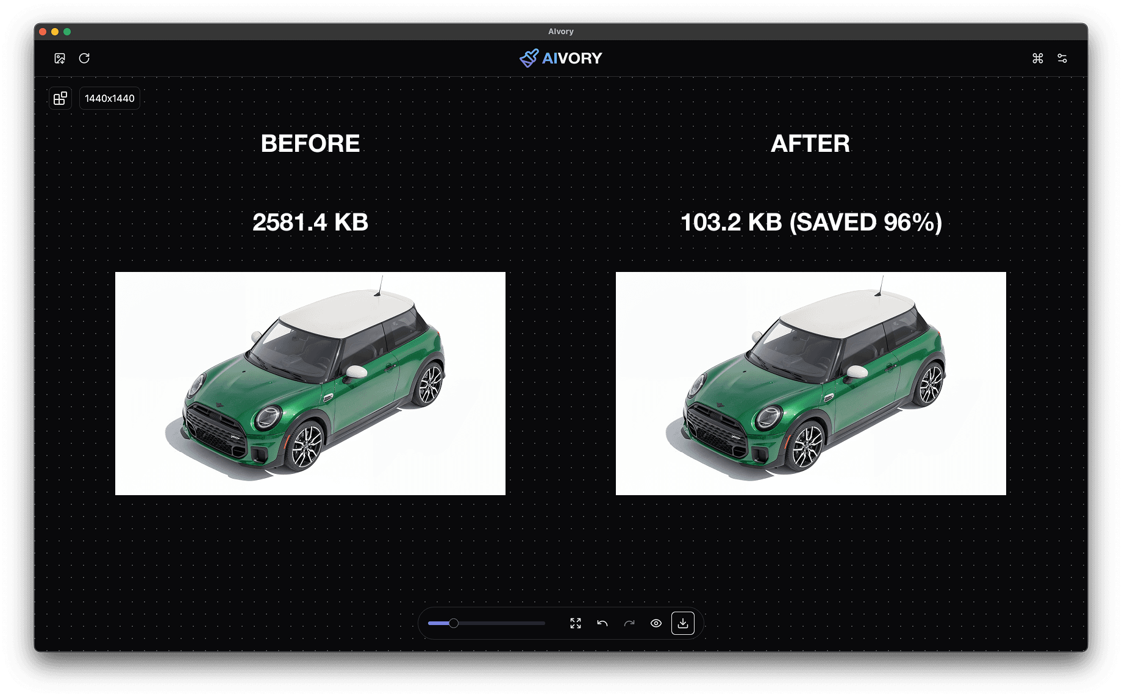Select the BEFORE car image thumbnail

(310, 383)
